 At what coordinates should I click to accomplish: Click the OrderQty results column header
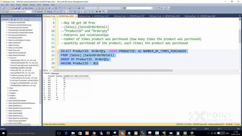click(59, 76)
